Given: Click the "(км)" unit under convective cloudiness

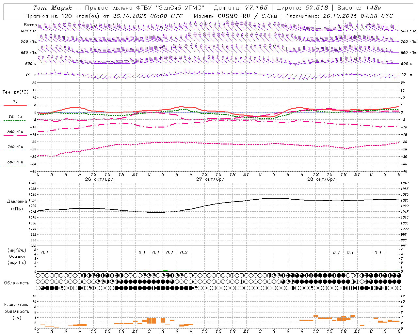Looking at the screenshot, I should click(x=17, y=318).
